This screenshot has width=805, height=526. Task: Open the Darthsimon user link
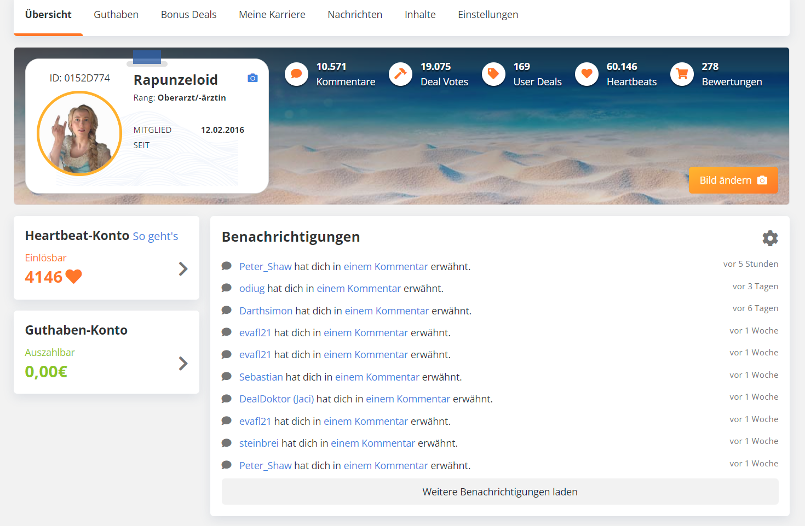(266, 311)
